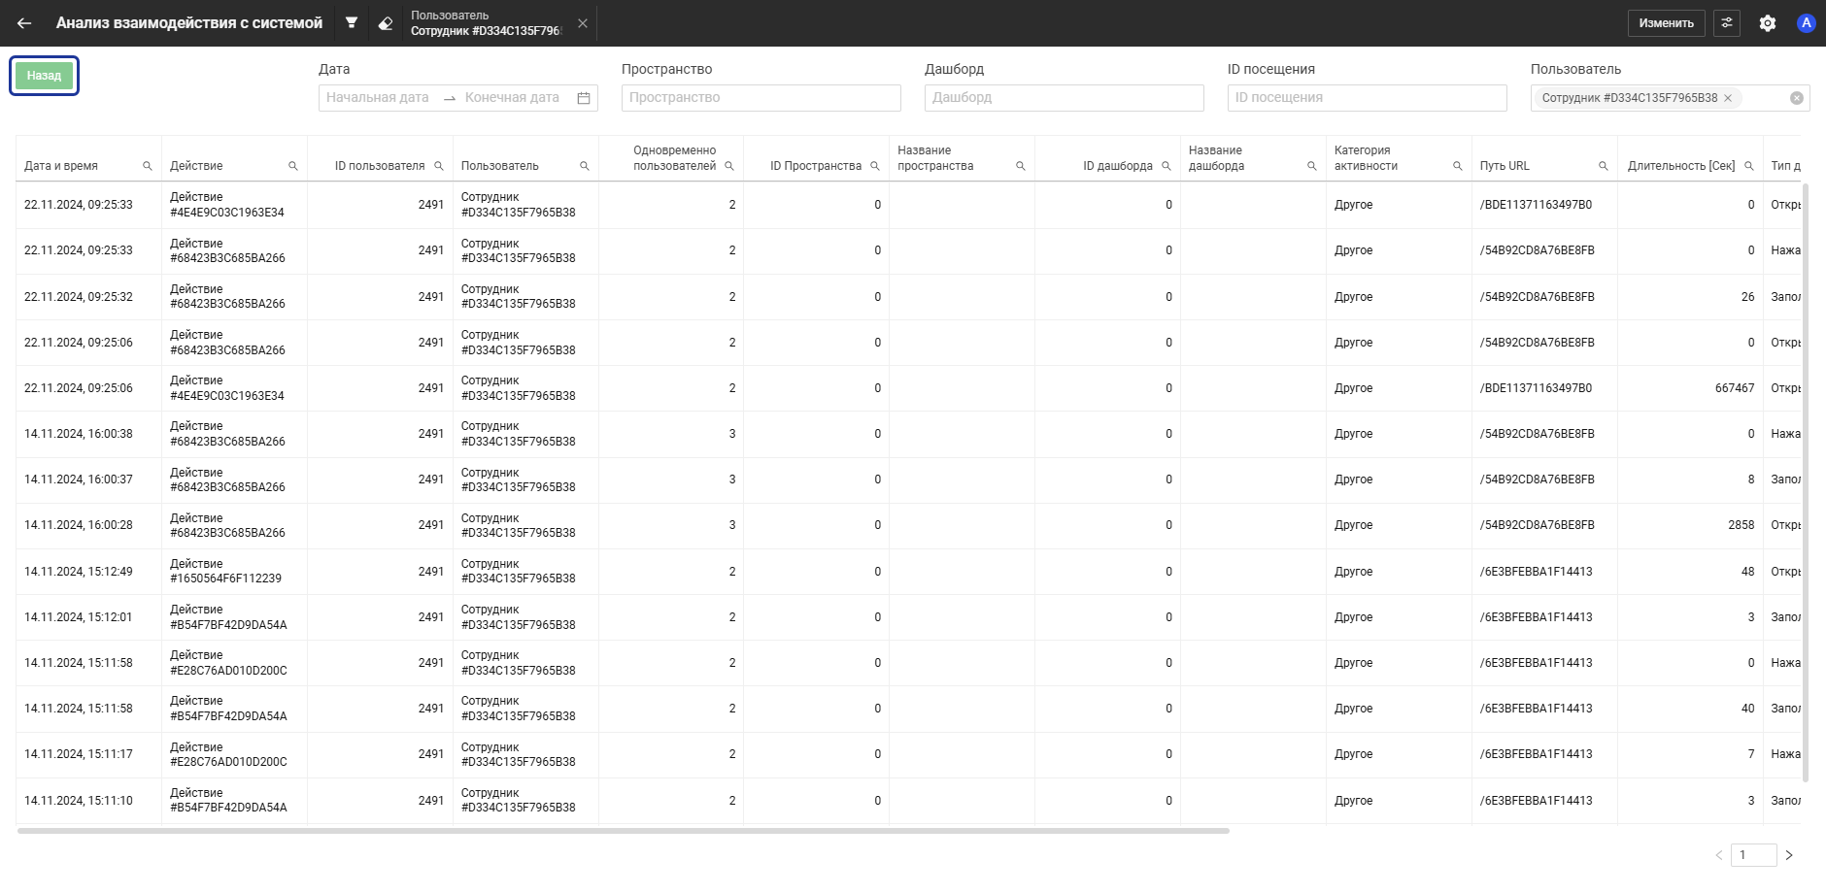Open the sliders settings icon next to Изменить
The image size is (1826, 893).
1727,23
